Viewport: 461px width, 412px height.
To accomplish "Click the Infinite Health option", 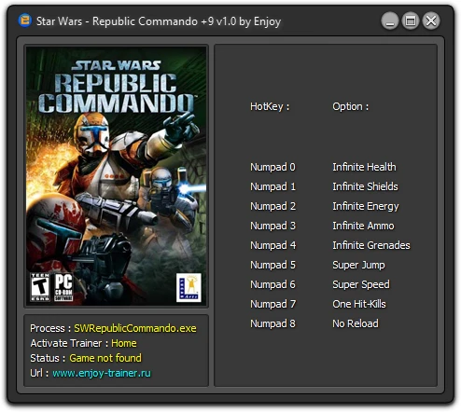I will coord(364,167).
